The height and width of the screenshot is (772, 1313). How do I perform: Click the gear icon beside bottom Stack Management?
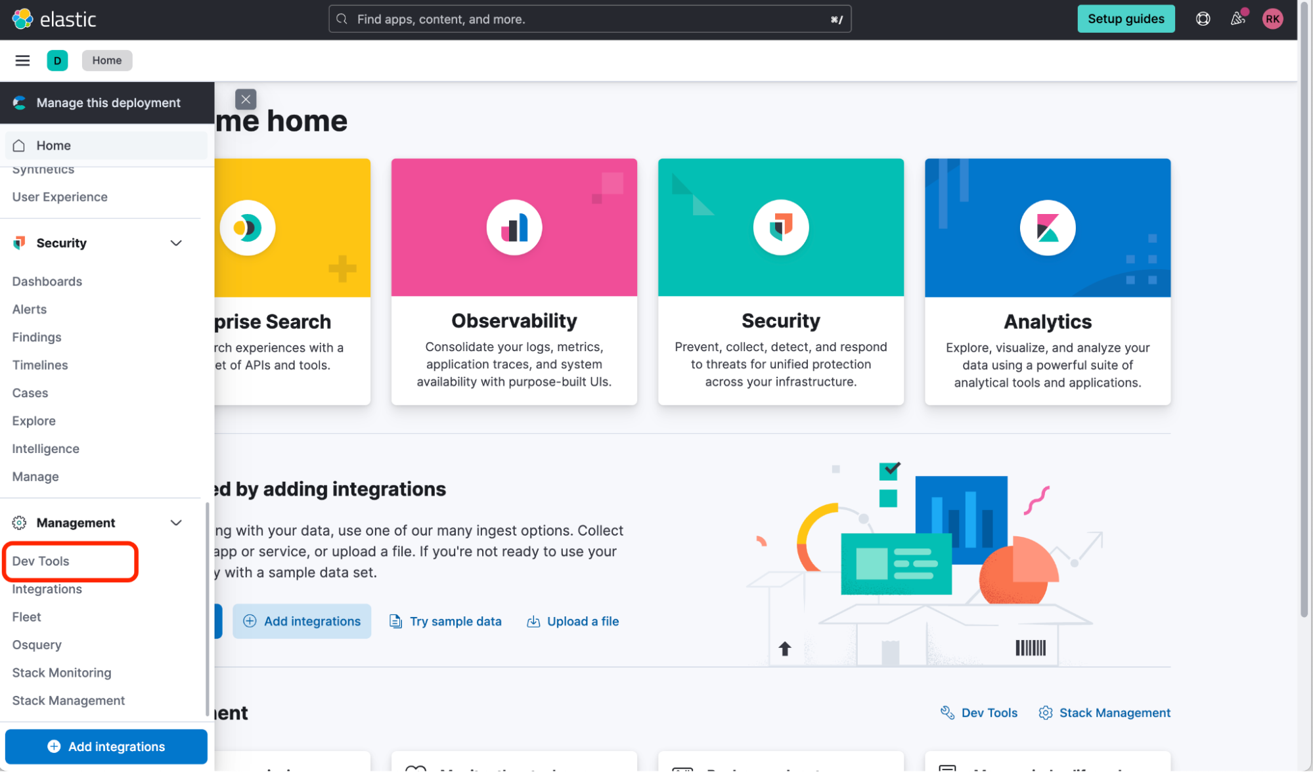click(x=1046, y=713)
